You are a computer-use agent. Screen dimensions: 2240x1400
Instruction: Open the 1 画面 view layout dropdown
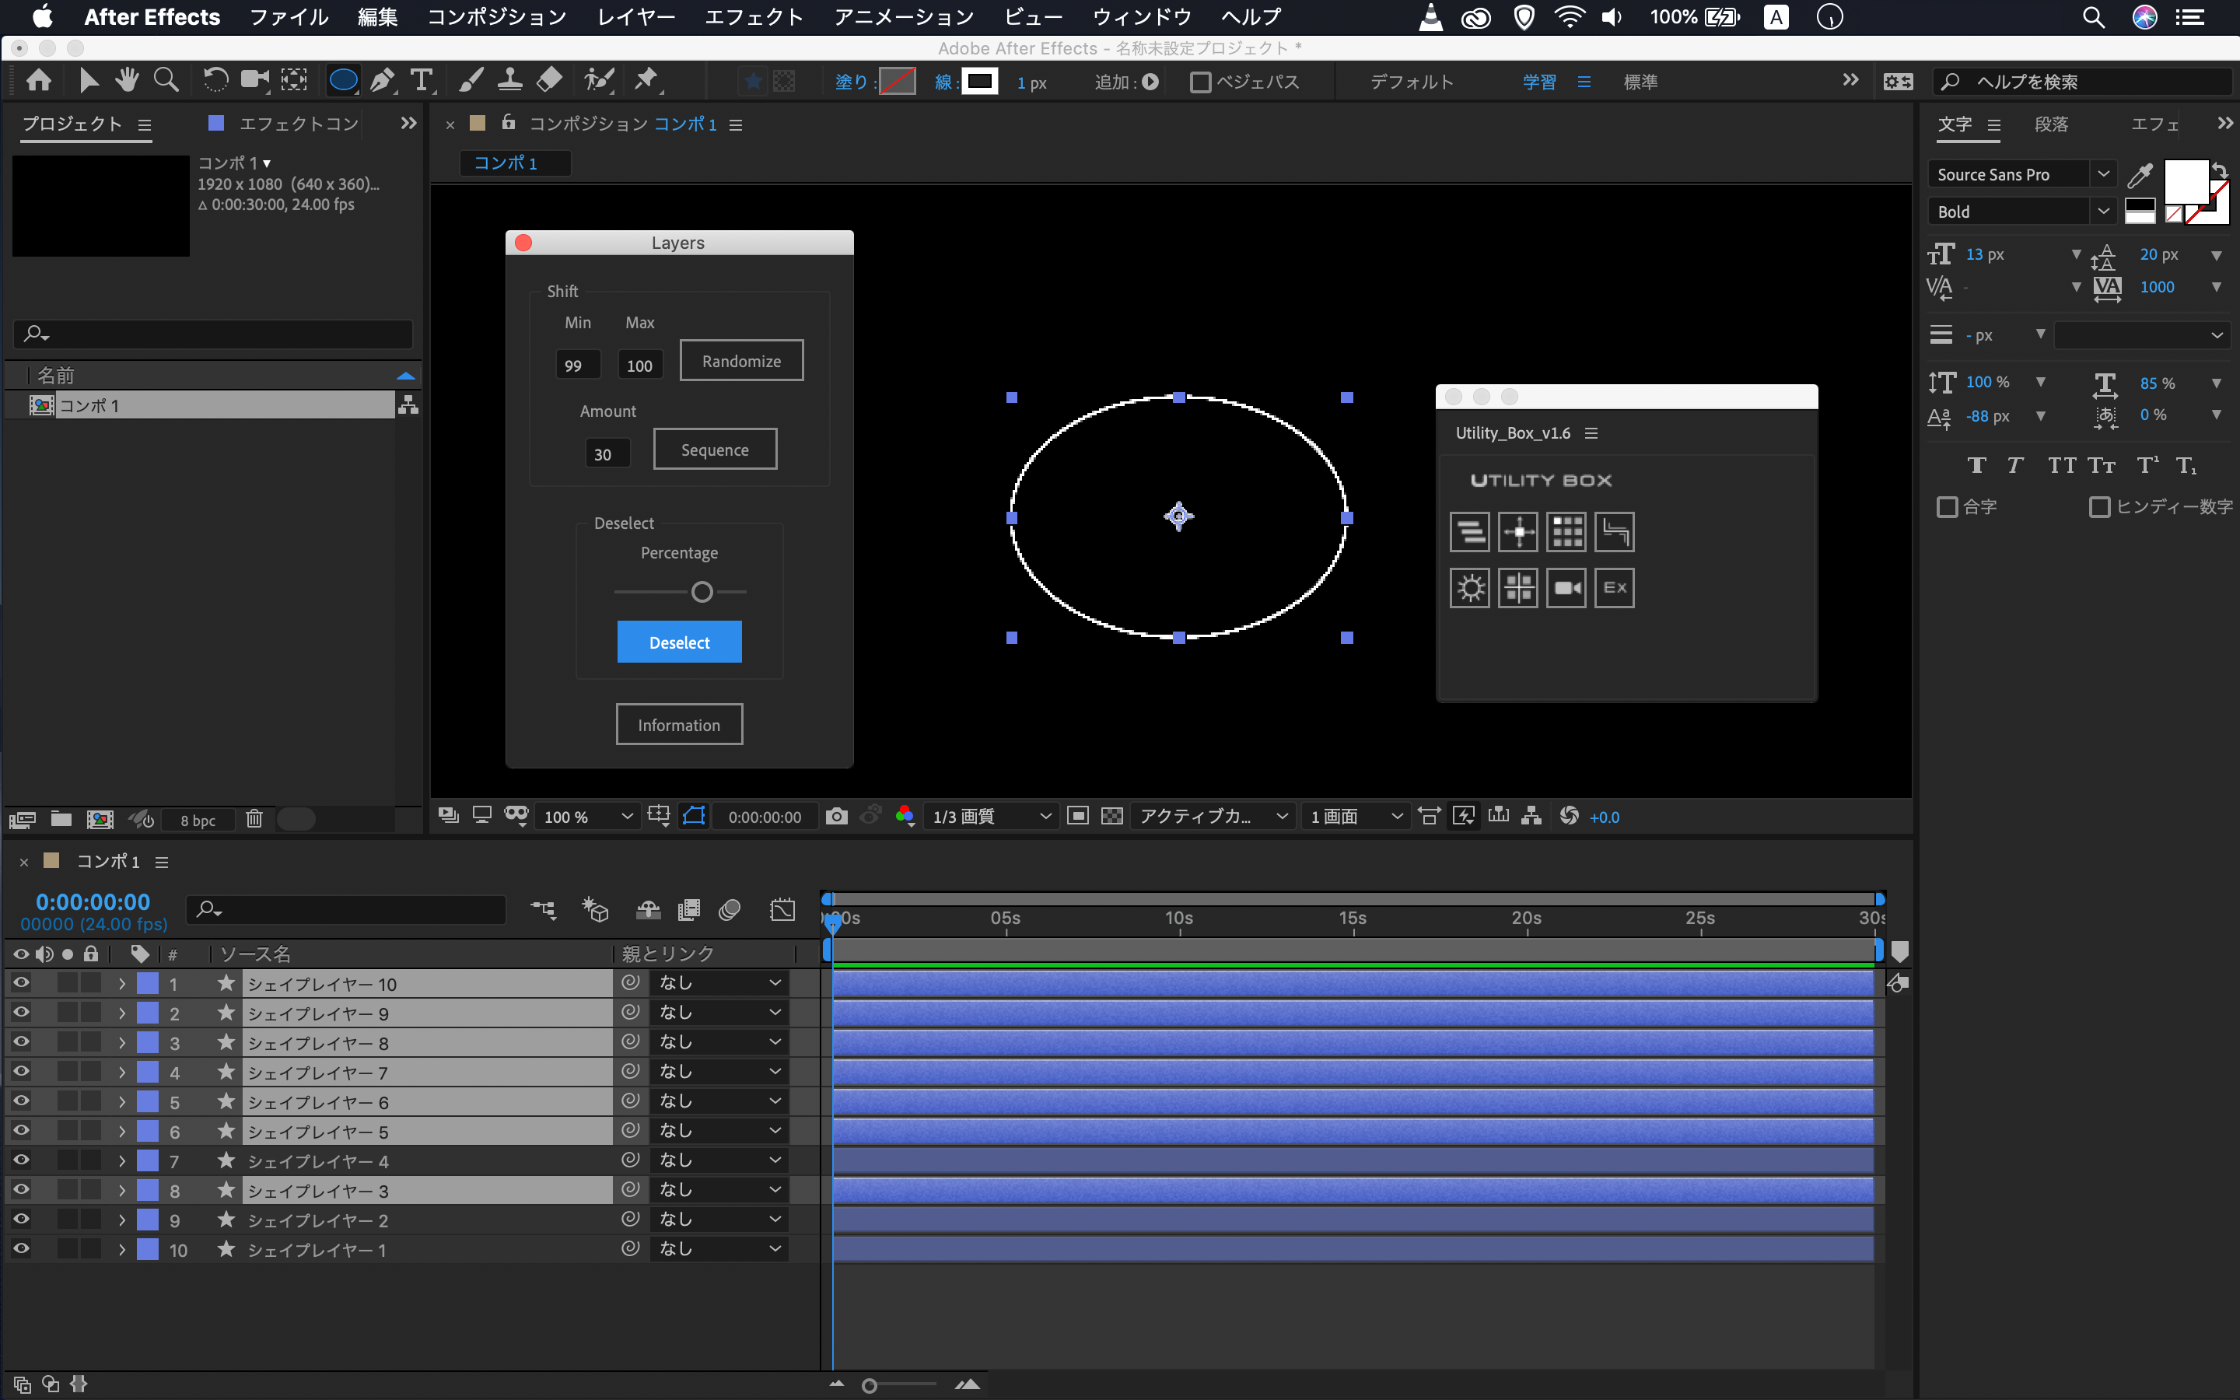point(1356,817)
